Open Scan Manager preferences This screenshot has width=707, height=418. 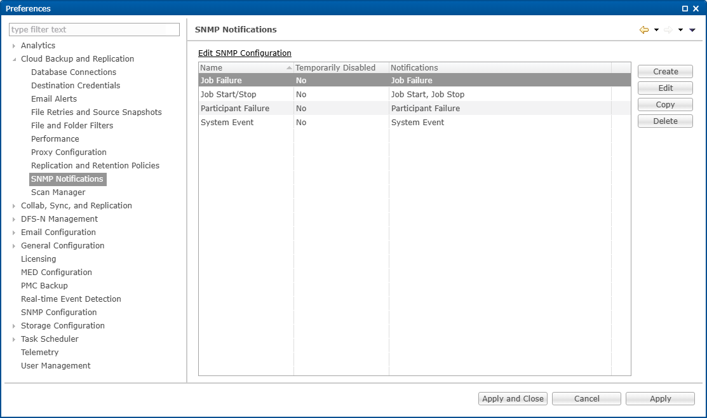click(x=58, y=192)
